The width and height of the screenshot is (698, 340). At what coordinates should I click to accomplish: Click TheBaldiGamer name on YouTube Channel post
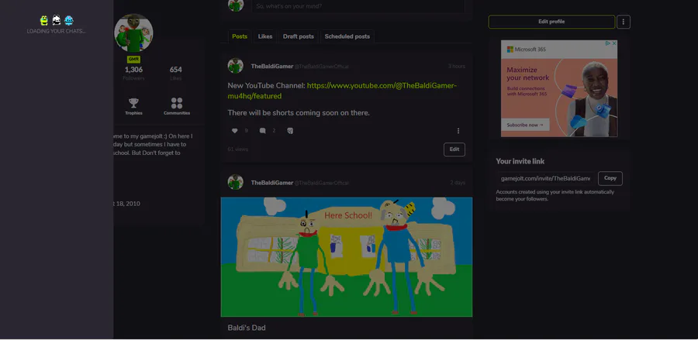click(x=272, y=67)
